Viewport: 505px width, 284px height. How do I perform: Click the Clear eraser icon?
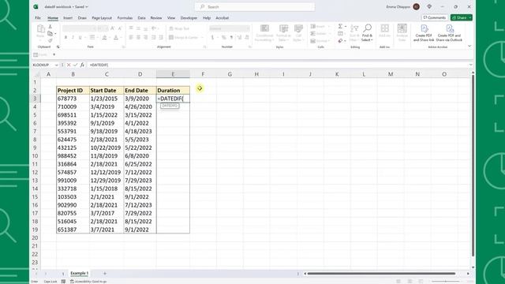click(341, 41)
